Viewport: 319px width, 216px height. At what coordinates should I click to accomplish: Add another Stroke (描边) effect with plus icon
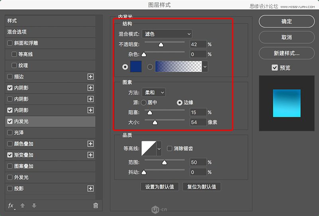91,77
